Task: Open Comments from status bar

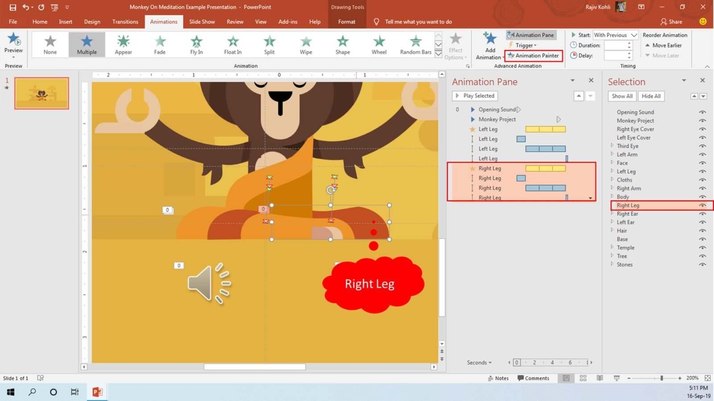Action: (x=533, y=378)
